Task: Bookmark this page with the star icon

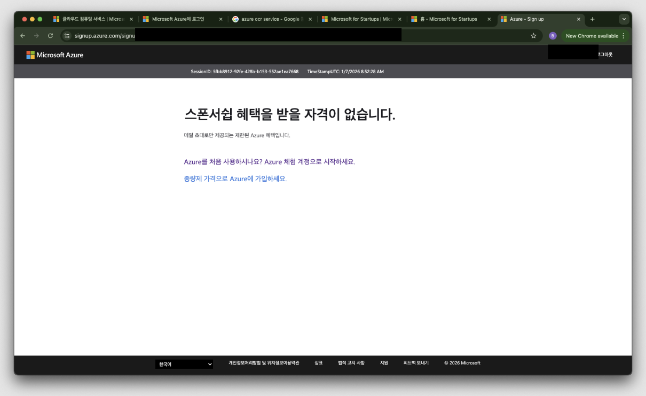Action: (x=533, y=36)
